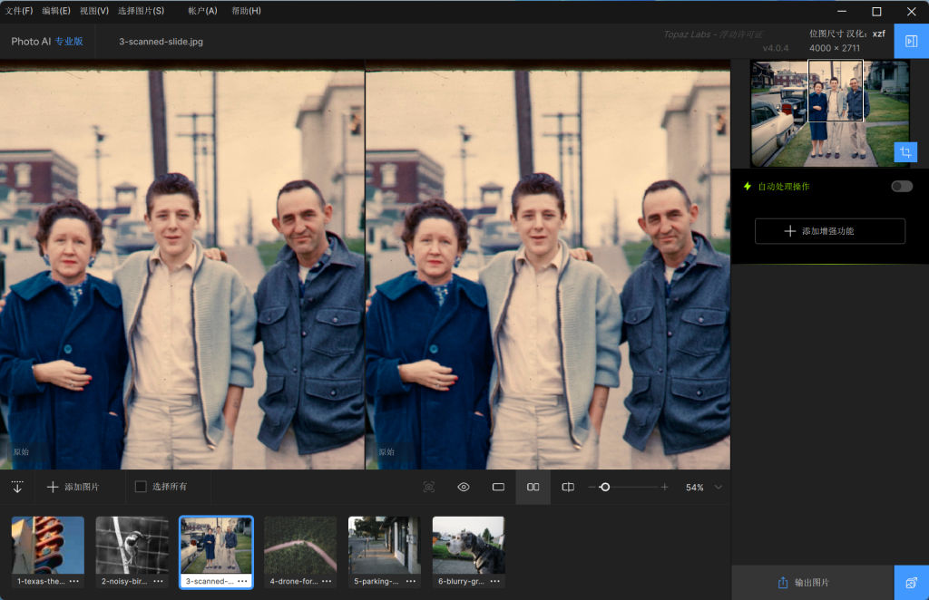929x600 pixels.
Task: Click the 添加增强功能 button
Action: tap(829, 231)
